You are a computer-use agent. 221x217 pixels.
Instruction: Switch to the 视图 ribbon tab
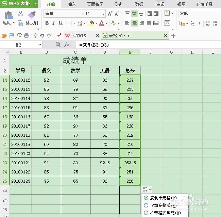pyautogui.click(x=181, y=4)
